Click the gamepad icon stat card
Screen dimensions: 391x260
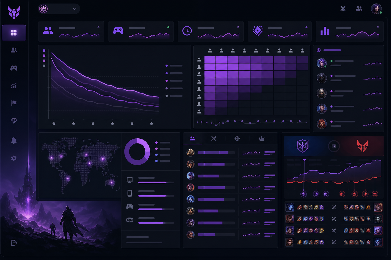[x=141, y=31]
